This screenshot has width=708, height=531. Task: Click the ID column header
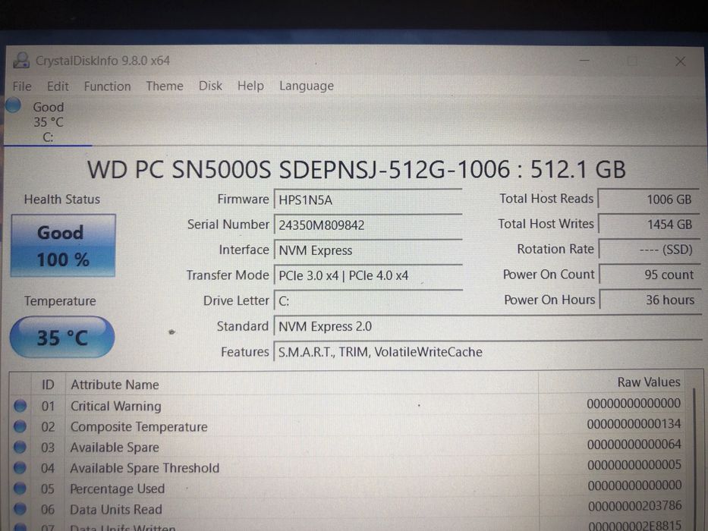point(48,385)
